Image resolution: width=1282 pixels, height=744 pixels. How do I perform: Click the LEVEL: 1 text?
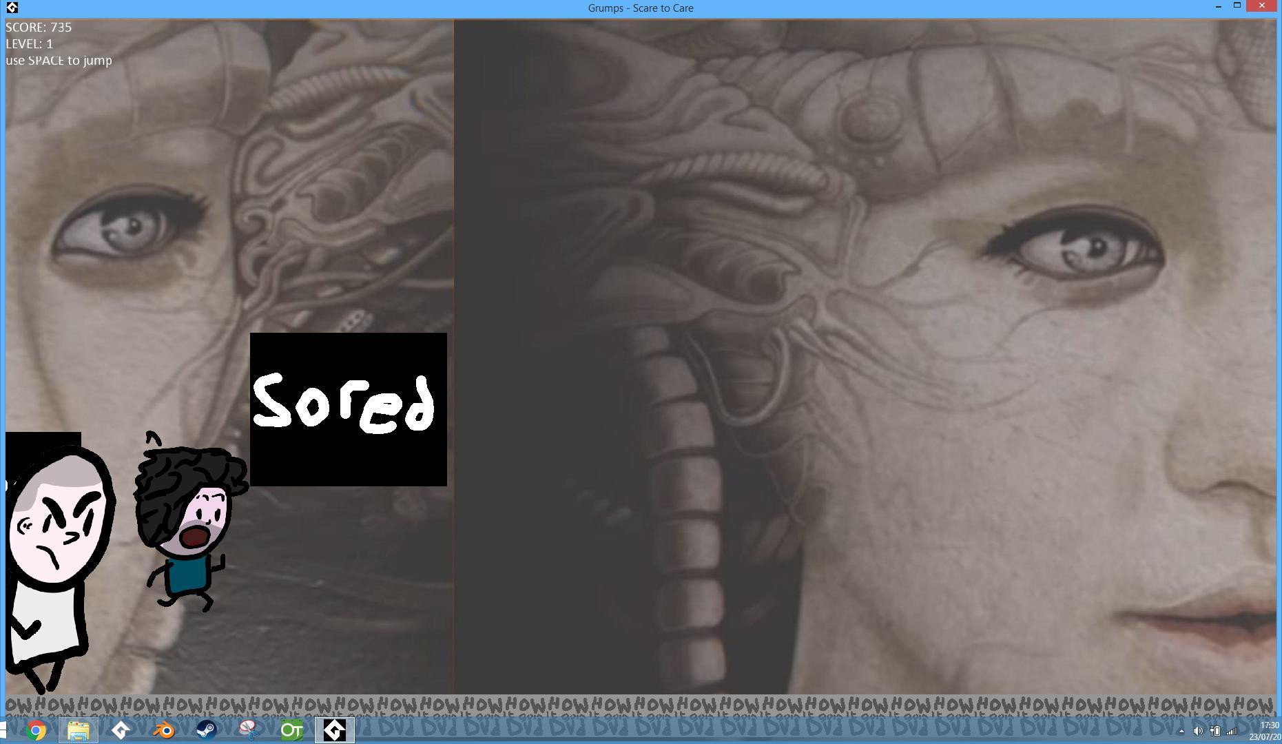[29, 43]
